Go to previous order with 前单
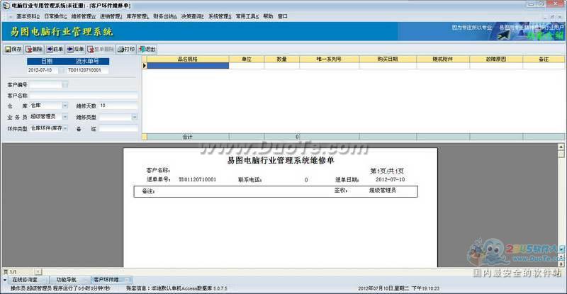 click(x=55, y=49)
